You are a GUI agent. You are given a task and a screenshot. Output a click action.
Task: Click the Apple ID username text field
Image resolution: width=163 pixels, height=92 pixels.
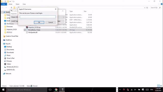pos(38,17)
